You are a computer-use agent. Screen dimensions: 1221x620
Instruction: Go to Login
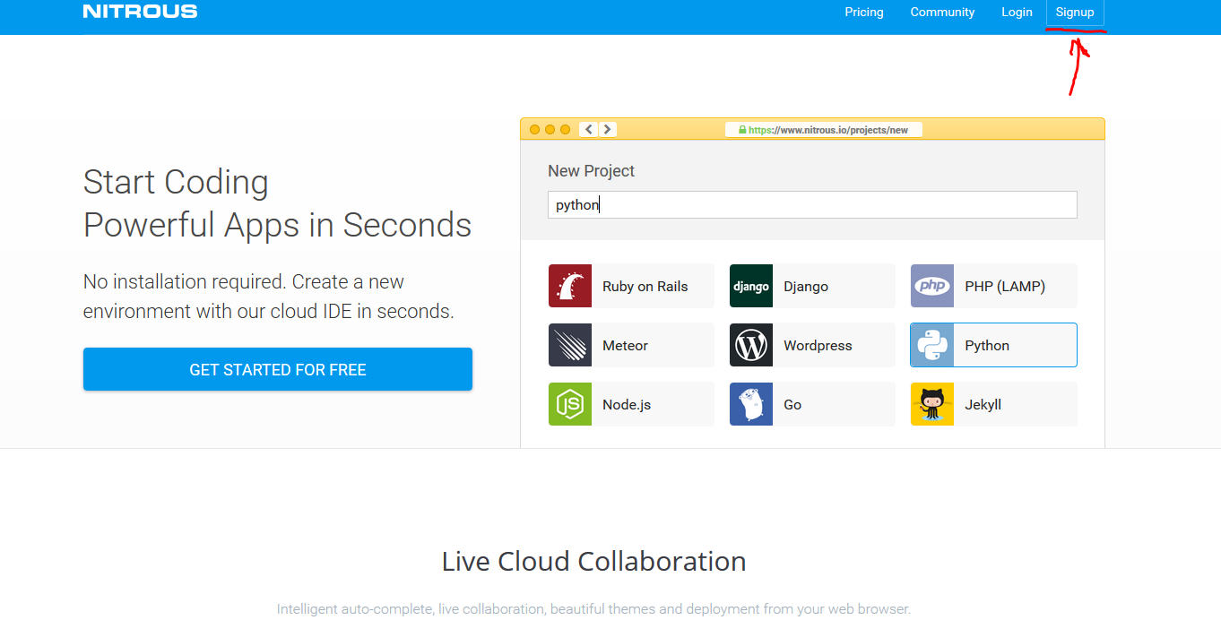coord(1017,12)
